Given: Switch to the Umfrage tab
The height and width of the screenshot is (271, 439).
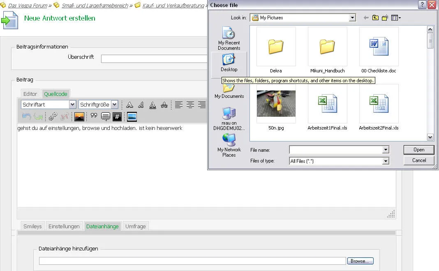Looking at the screenshot, I should (x=135, y=226).
